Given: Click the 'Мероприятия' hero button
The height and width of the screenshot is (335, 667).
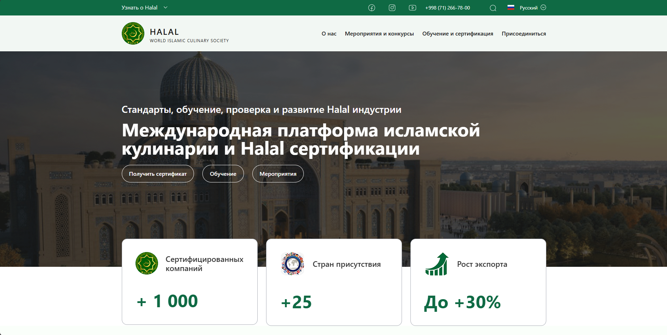Looking at the screenshot, I should 278,174.
